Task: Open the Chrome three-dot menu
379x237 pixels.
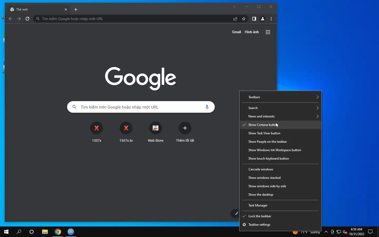Action: tap(271, 19)
